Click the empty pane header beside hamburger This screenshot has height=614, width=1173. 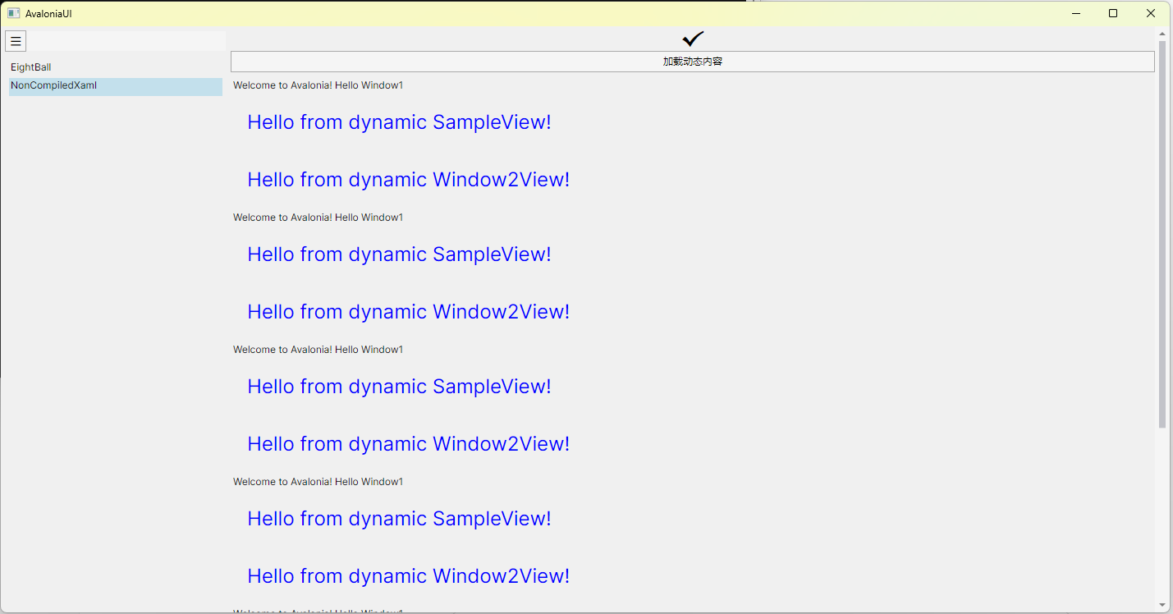126,41
